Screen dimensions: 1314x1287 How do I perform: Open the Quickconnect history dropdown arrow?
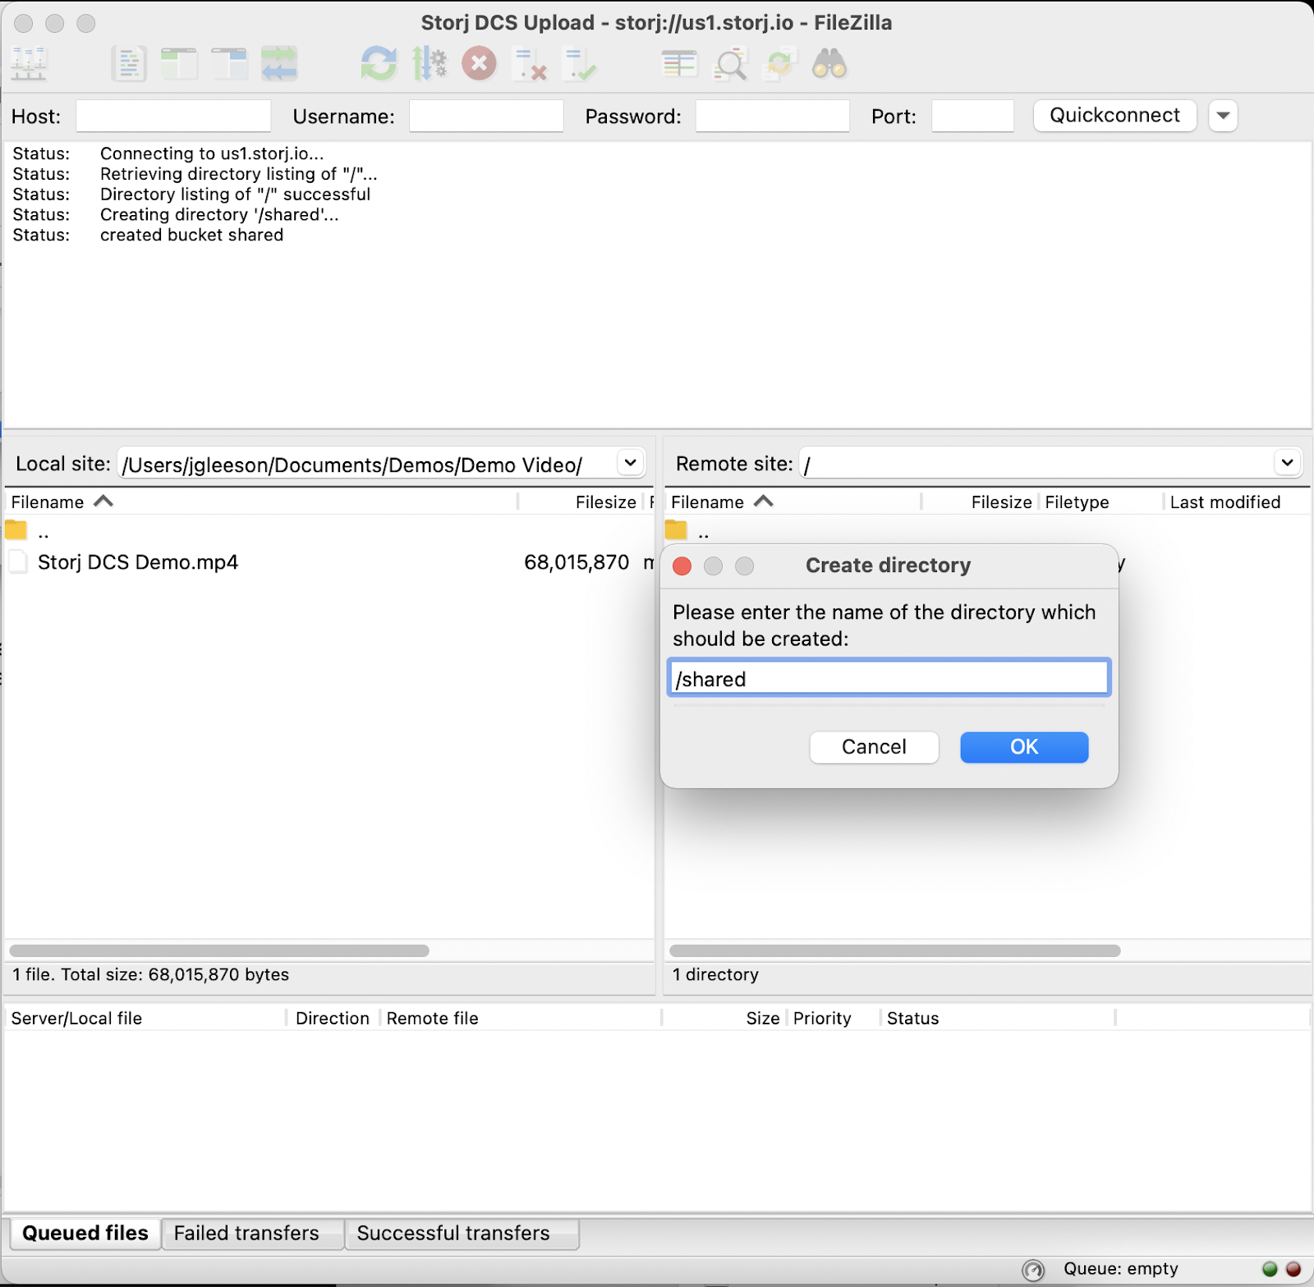pos(1223,116)
